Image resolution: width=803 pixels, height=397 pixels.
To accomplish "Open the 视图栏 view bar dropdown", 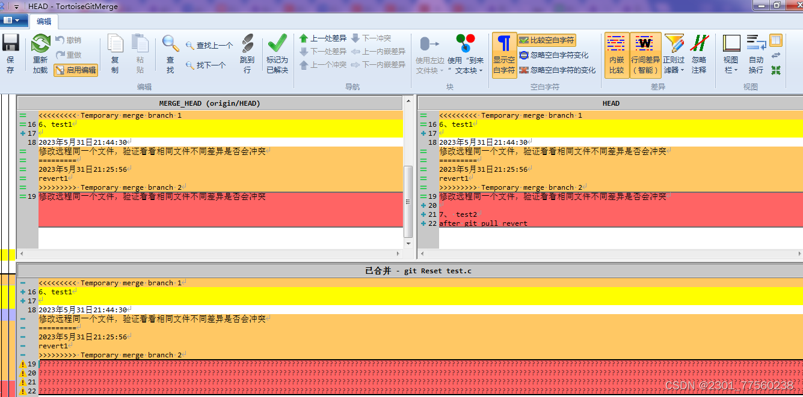I will pos(731,54).
